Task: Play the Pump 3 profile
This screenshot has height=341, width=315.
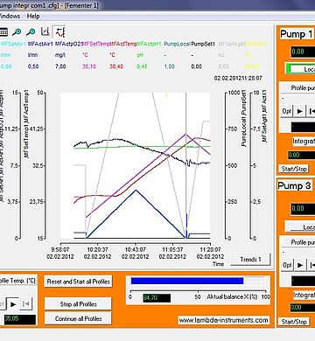Action: (299, 265)
